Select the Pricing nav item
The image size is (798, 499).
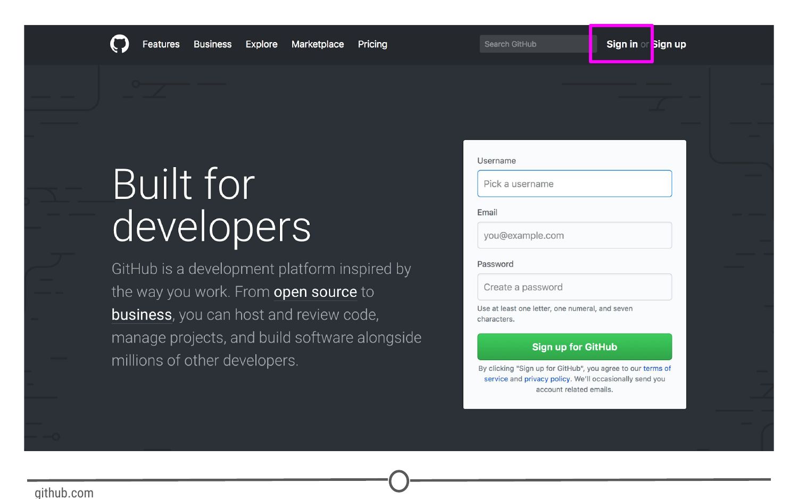click(372, 44)
